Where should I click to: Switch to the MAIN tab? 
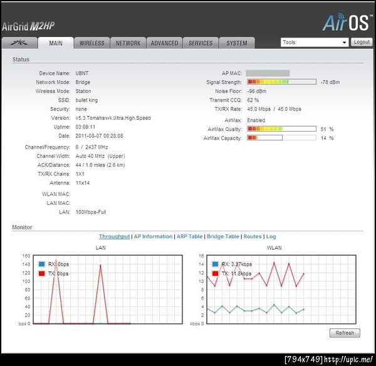click(x=56, y=43)
